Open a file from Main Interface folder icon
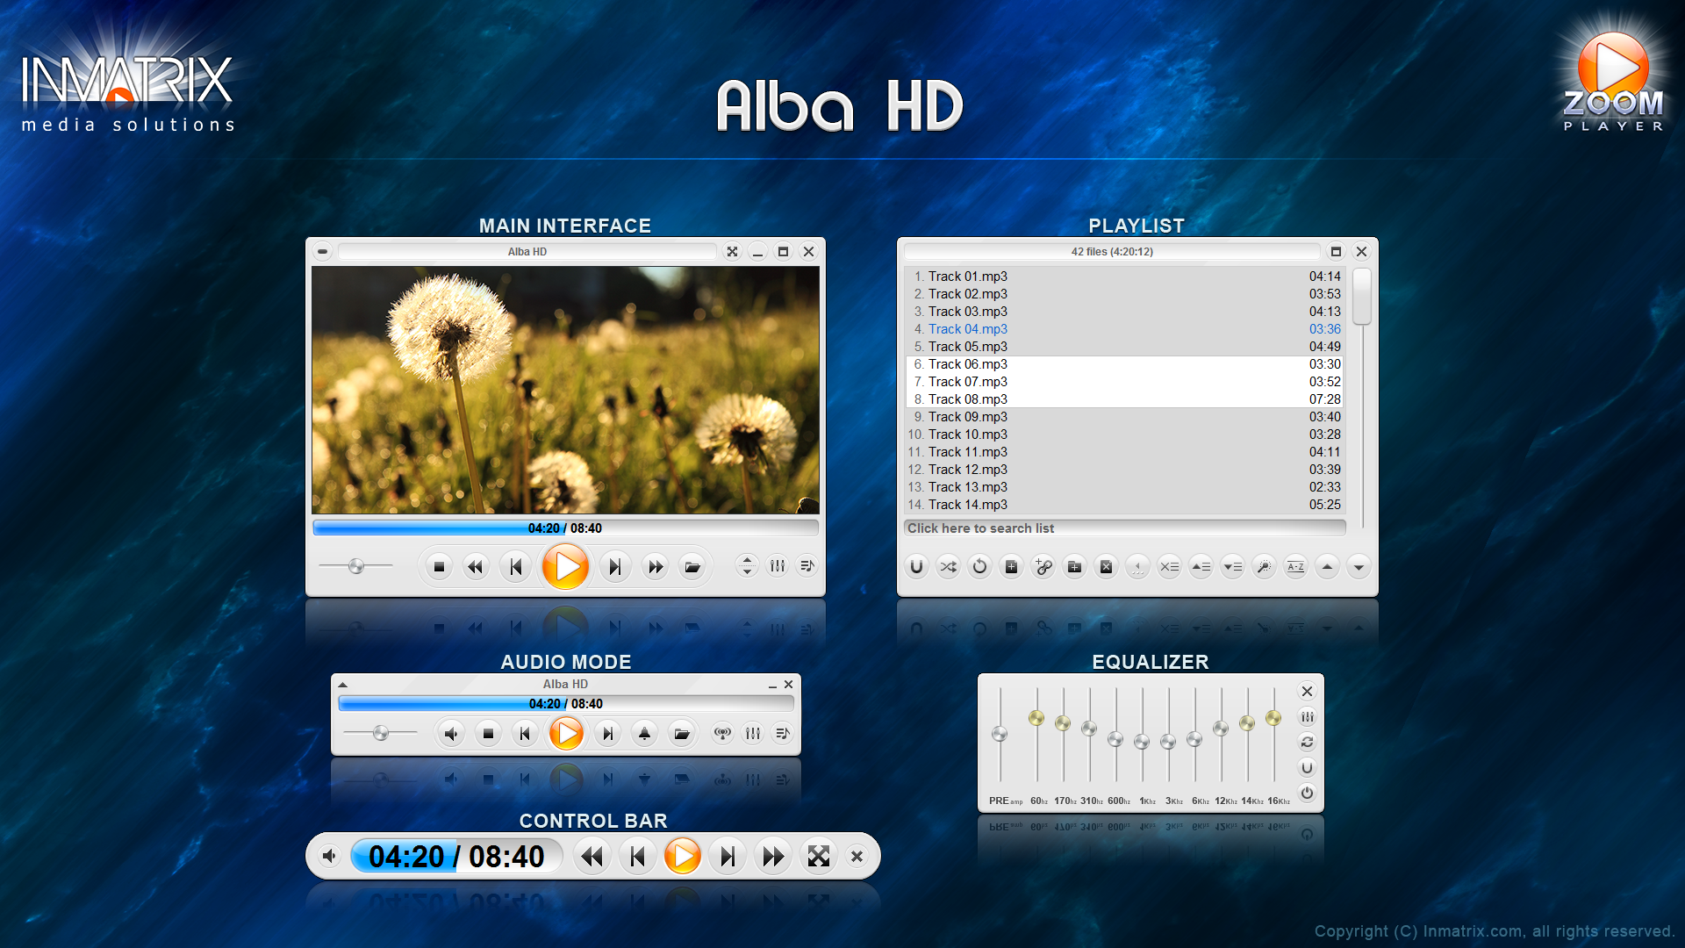Screen dimensions: 1685x948 point(692,567)
